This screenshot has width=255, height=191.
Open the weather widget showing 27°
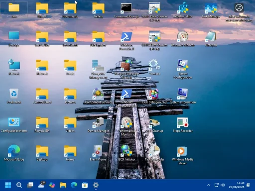pos(41,185)
